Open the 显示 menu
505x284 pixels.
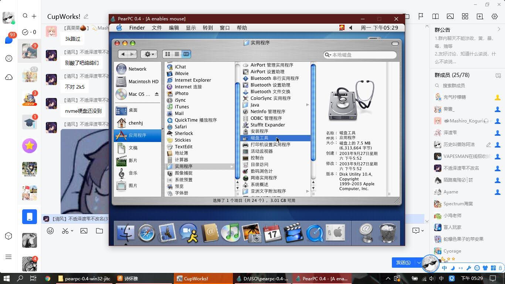[x=191, y=28]
